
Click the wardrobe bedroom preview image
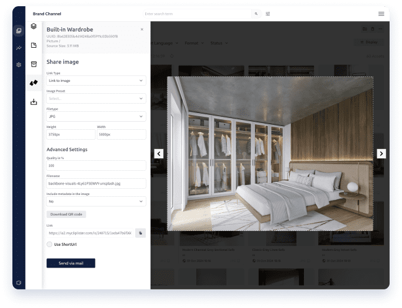coord(270,154)
